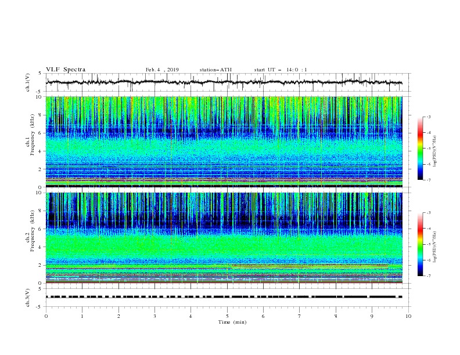The width and height of the screenshot is (460, 355).
Task: Click inside the ch.1 spectrogram panel
Action: pyautogui.click(x=224, y=142)
